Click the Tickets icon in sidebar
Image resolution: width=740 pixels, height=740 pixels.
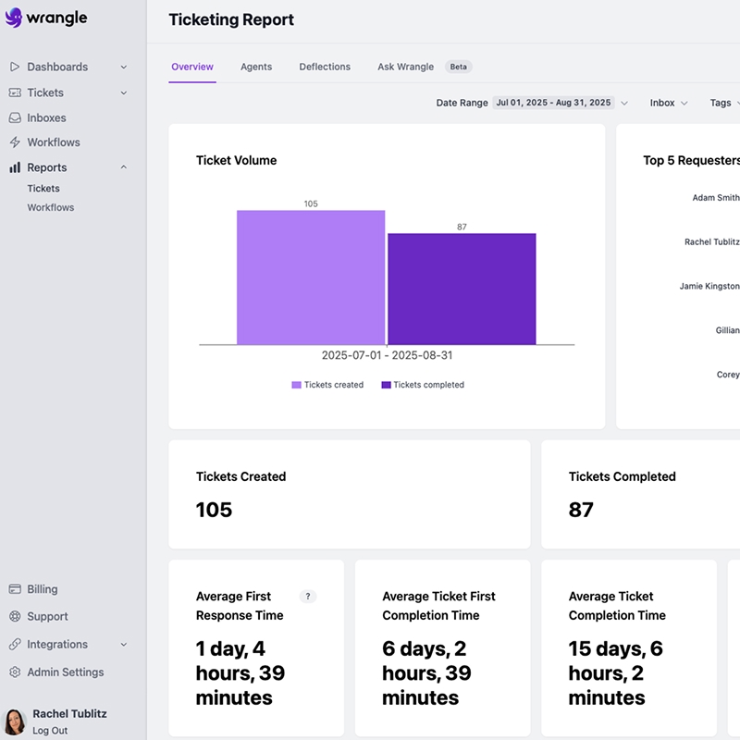click(x=15, y=92)
